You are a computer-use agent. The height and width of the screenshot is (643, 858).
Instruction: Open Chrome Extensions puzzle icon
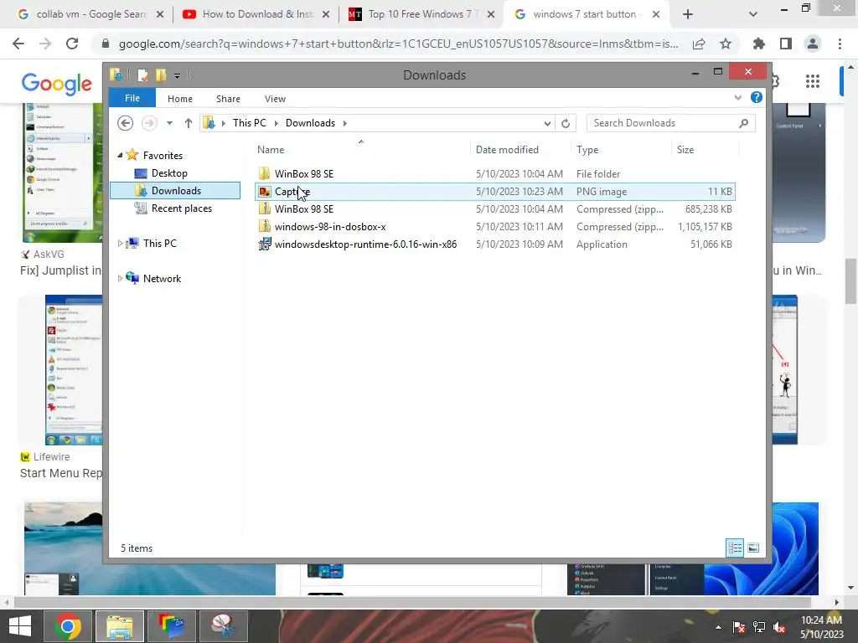point(759,44)
